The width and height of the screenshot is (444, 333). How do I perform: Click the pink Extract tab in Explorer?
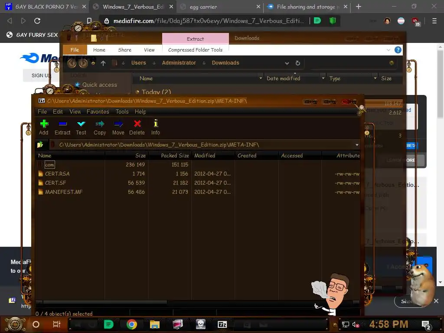(x=196, y=39)
